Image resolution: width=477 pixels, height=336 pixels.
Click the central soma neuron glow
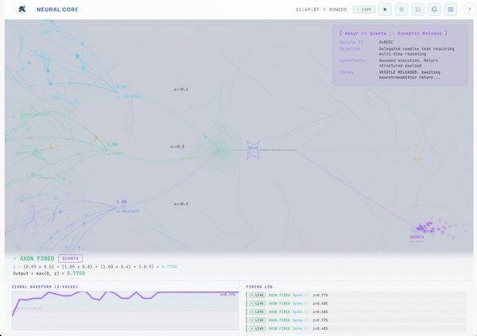click(x=219, y=150)
